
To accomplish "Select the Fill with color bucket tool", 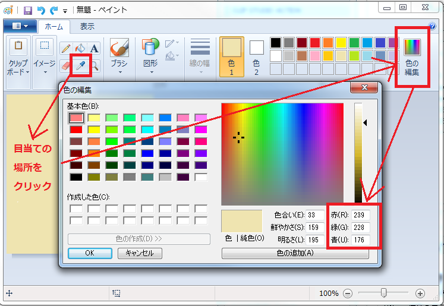I will click(80, 48).
